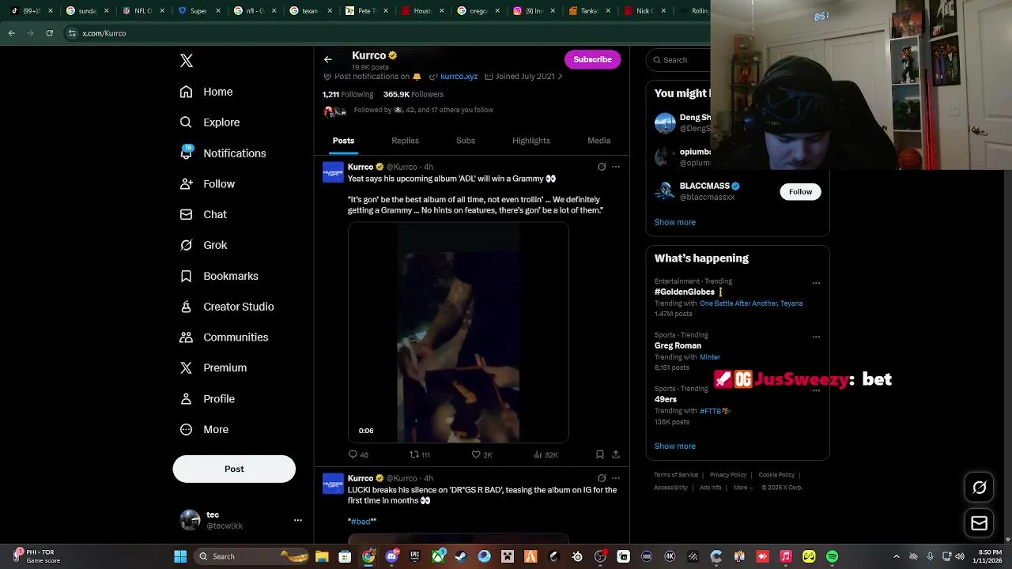This screenshot has height=569, width=1012.
Task: Open Creator Studio in the sidebar
Action: click(227, 307)
